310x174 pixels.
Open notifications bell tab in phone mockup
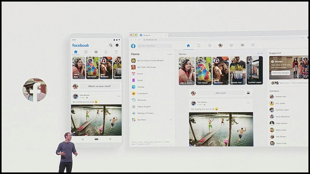[x=106, y=52]
